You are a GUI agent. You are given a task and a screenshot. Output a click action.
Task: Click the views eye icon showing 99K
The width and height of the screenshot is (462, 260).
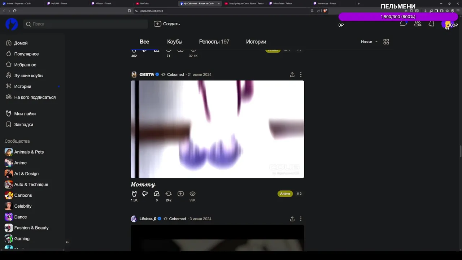pos(193,194)
